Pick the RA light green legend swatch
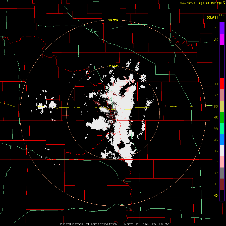The image size is (226, 226). tap(222, 129)
